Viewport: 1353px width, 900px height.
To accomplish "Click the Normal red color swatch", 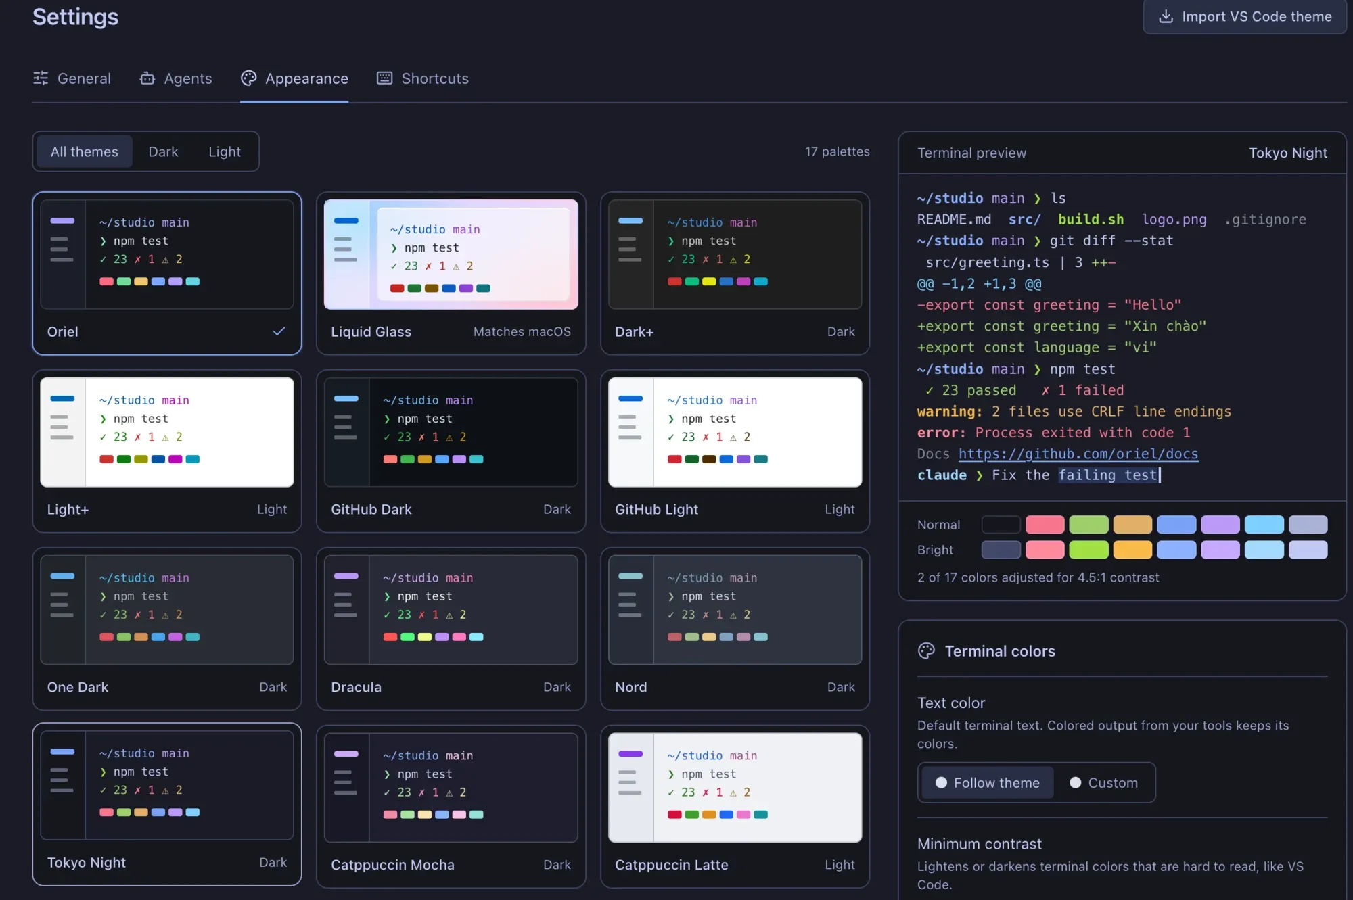I will point(1045,524).
